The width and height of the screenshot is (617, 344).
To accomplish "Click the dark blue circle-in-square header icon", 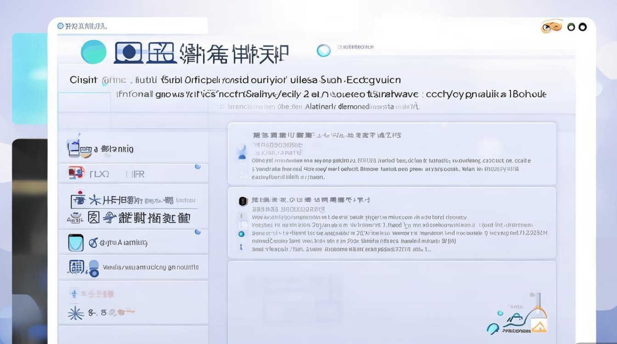I will (x=129, y=52).
